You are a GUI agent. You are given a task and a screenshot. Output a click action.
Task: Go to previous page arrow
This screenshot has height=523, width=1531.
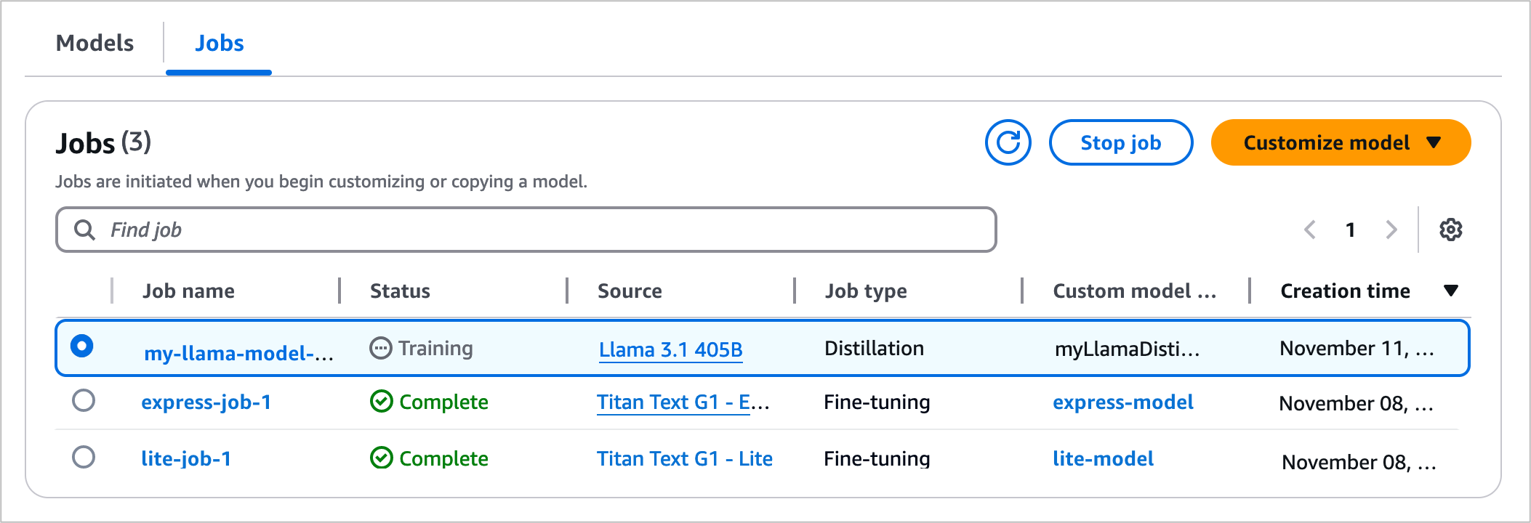[1310, 230]
